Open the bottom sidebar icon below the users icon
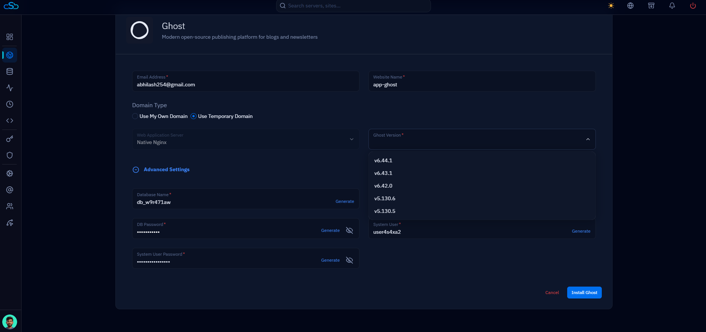The image size is (706, 332). coord(10,223)
